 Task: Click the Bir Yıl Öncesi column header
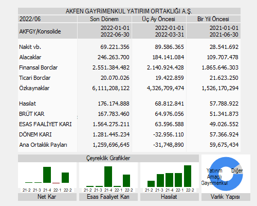[x=213, y=19]
